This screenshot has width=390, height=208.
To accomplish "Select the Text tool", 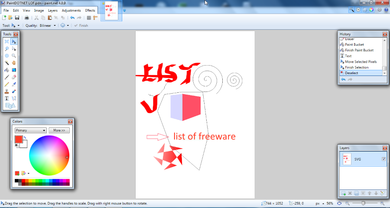I will click(6, 98).
